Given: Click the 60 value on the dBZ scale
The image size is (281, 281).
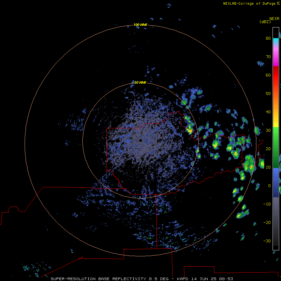Looking at the screenshot, I should 268,75.
